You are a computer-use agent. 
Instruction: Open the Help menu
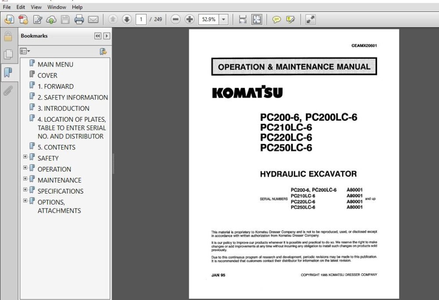(x=77, y=7)
